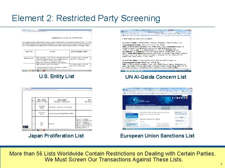225x168 pixels.
Task: Click the slide title 'Element 2: Restricted Party Screening'
Action: point(86,18)
